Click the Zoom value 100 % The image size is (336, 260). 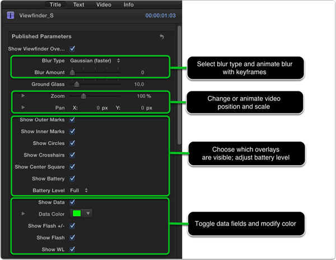[x=144, y=96]
